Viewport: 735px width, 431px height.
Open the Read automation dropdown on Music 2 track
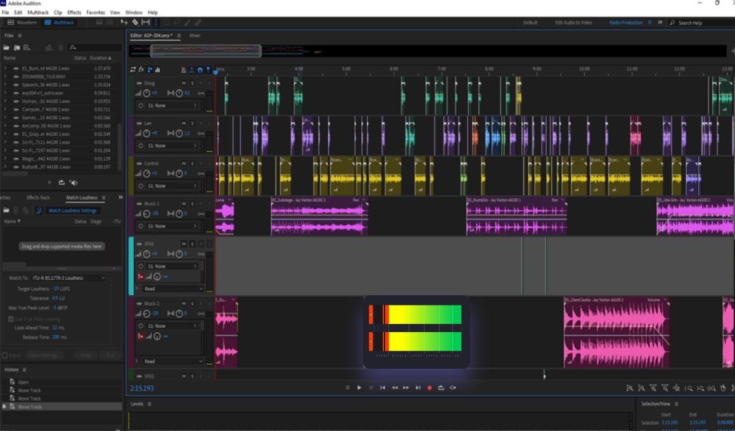(173, 361)
